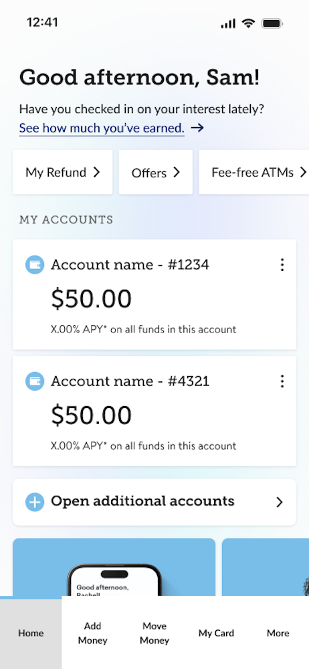The image size is (309, 669).
Task: Tap promo card showing phone mockup
Action: [114, 567]
